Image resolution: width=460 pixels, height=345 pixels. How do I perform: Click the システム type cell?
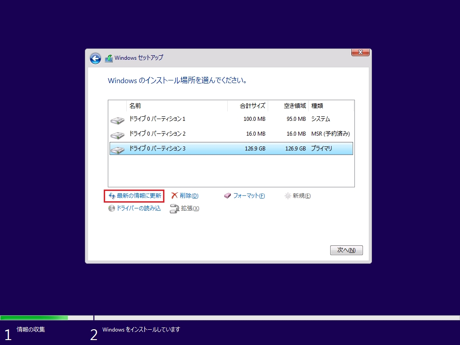tap(321, 119)
